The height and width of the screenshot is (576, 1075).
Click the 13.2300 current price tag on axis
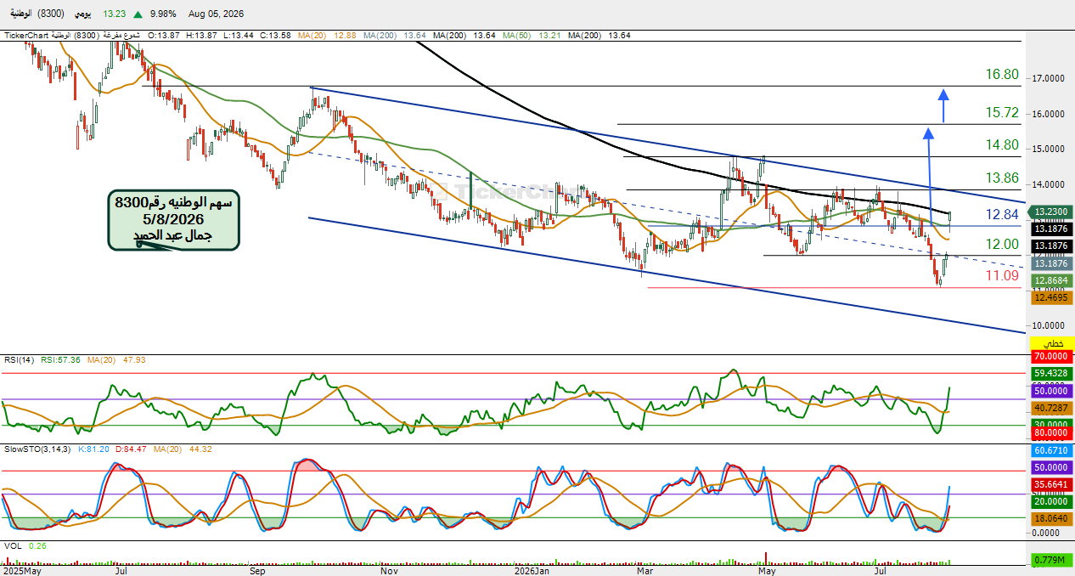click(1052, 212)
